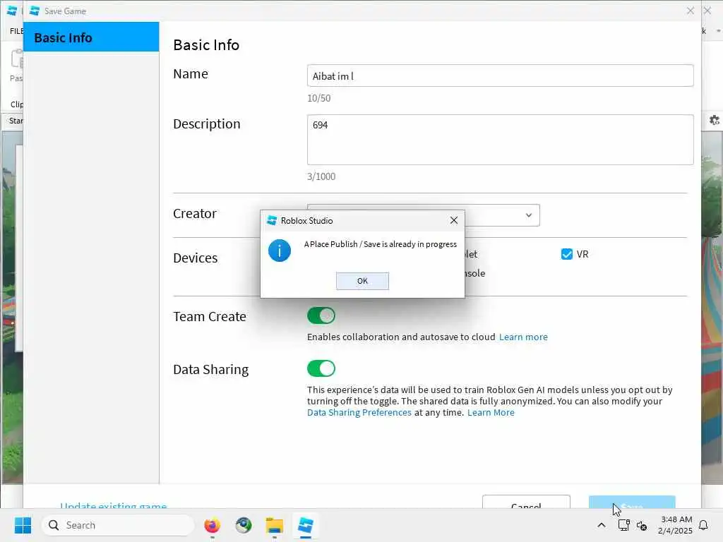Open Data Sharing Learn More link
Viewport: 723px width, 542px height.
coord(491,412)
